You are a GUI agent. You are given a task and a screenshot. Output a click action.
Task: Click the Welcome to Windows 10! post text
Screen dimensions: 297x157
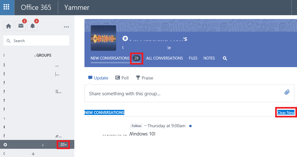point(129,134)
